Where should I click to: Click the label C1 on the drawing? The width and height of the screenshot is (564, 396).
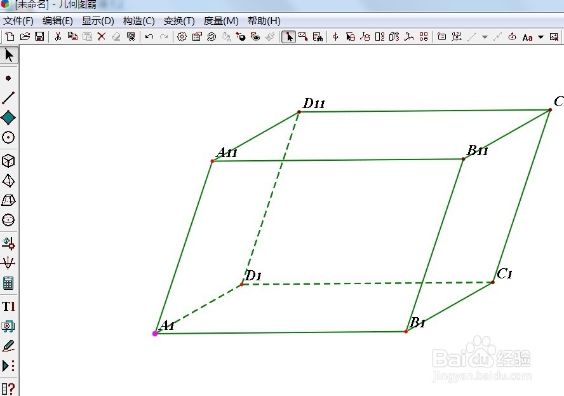pos(504,274)
